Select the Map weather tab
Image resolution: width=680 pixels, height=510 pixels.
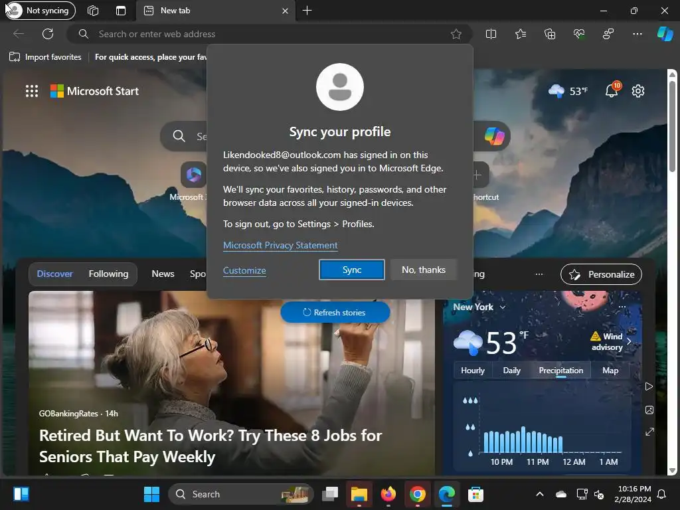click(610, 371)
